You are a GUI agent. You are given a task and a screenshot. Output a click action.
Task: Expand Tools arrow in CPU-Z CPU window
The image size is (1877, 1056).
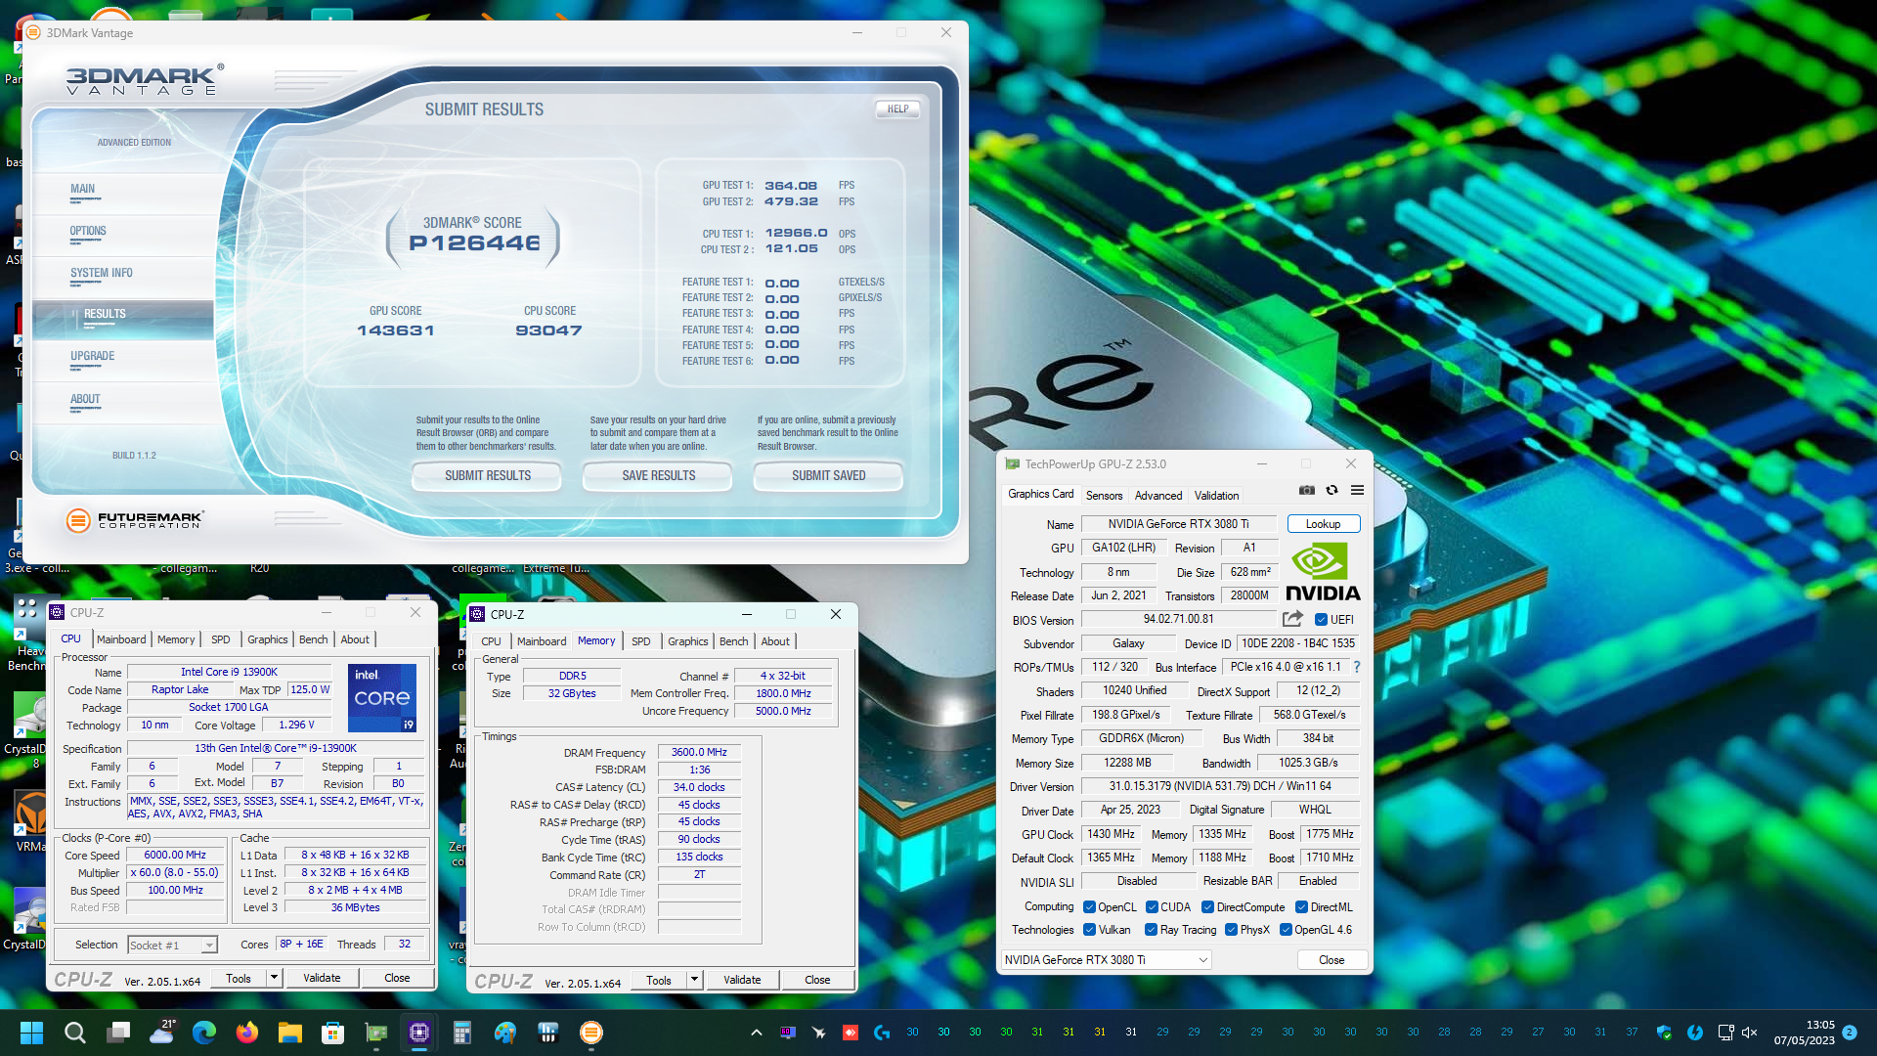coord(274,978)
